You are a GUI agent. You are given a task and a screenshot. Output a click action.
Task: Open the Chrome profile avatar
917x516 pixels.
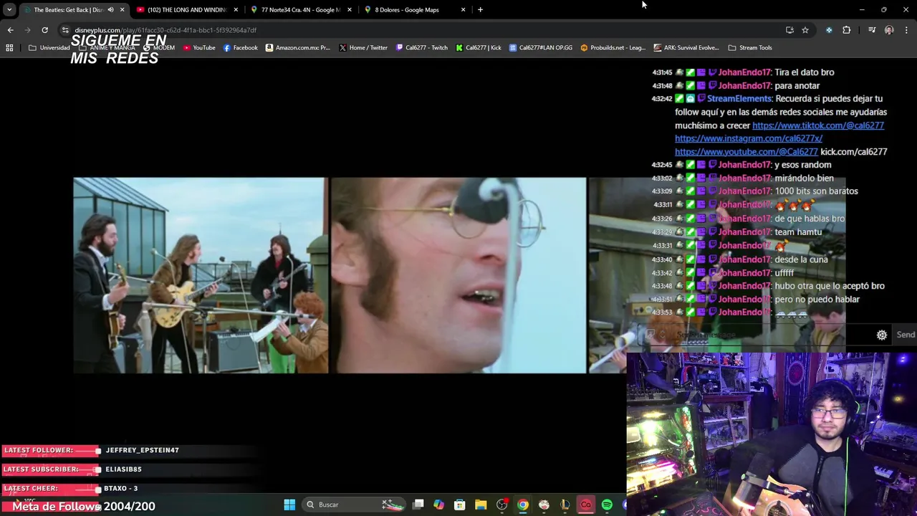tap(889, 30)
